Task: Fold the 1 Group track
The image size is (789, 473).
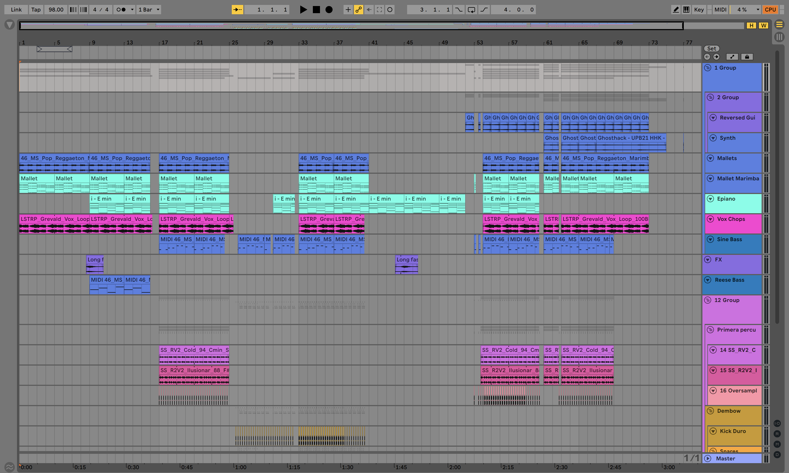Action: pyautogui.click(x=708, y=68)
